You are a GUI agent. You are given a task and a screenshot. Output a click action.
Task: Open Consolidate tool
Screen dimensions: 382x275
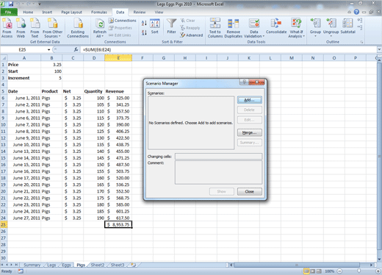click(276, 26)
